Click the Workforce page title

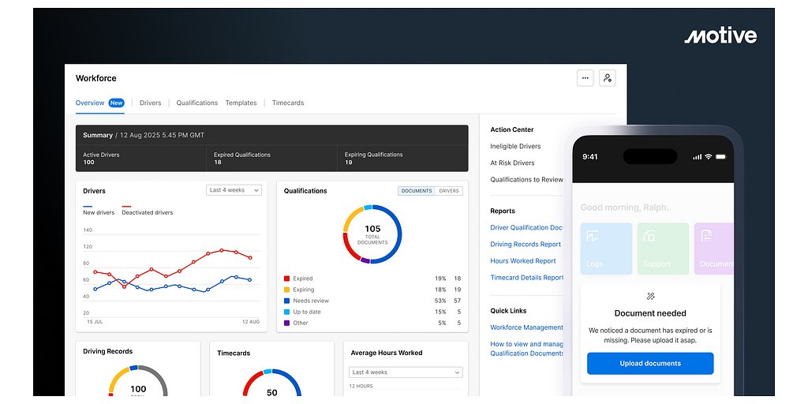[x=95, y=78]
